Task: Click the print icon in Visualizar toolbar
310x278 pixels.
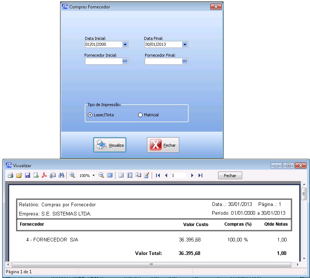Action: (10, 176)
